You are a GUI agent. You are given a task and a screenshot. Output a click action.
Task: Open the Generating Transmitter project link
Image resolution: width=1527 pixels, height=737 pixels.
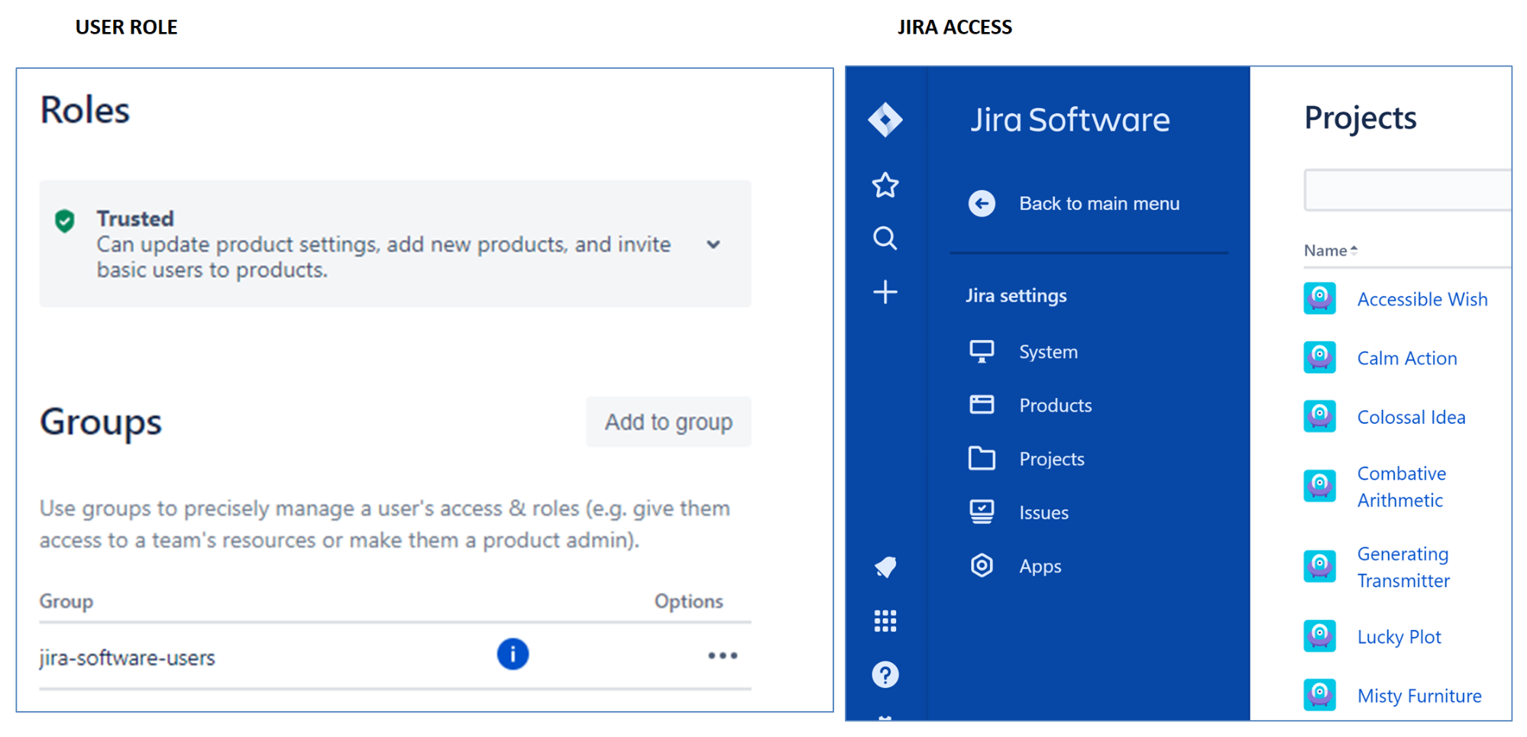pos(1403,567)
